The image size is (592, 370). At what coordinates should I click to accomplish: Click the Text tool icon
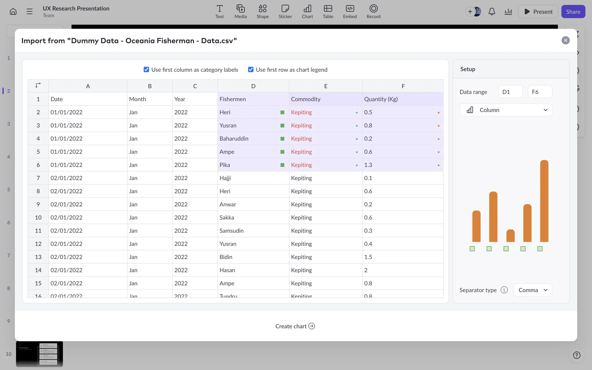(x=220, y=9)
